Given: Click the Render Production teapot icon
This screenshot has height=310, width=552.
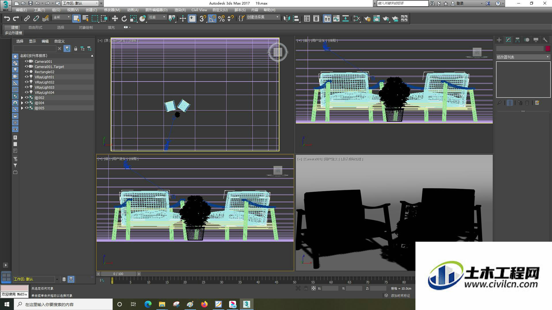Looking at the screenshot, I should 386,19.
